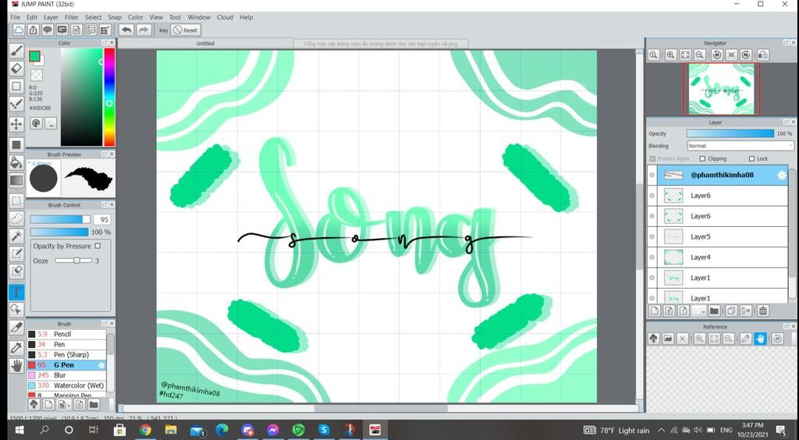The height and width of the screenshot is (440, 799).
Task: Select the Text tool
Action: [16, 292]
